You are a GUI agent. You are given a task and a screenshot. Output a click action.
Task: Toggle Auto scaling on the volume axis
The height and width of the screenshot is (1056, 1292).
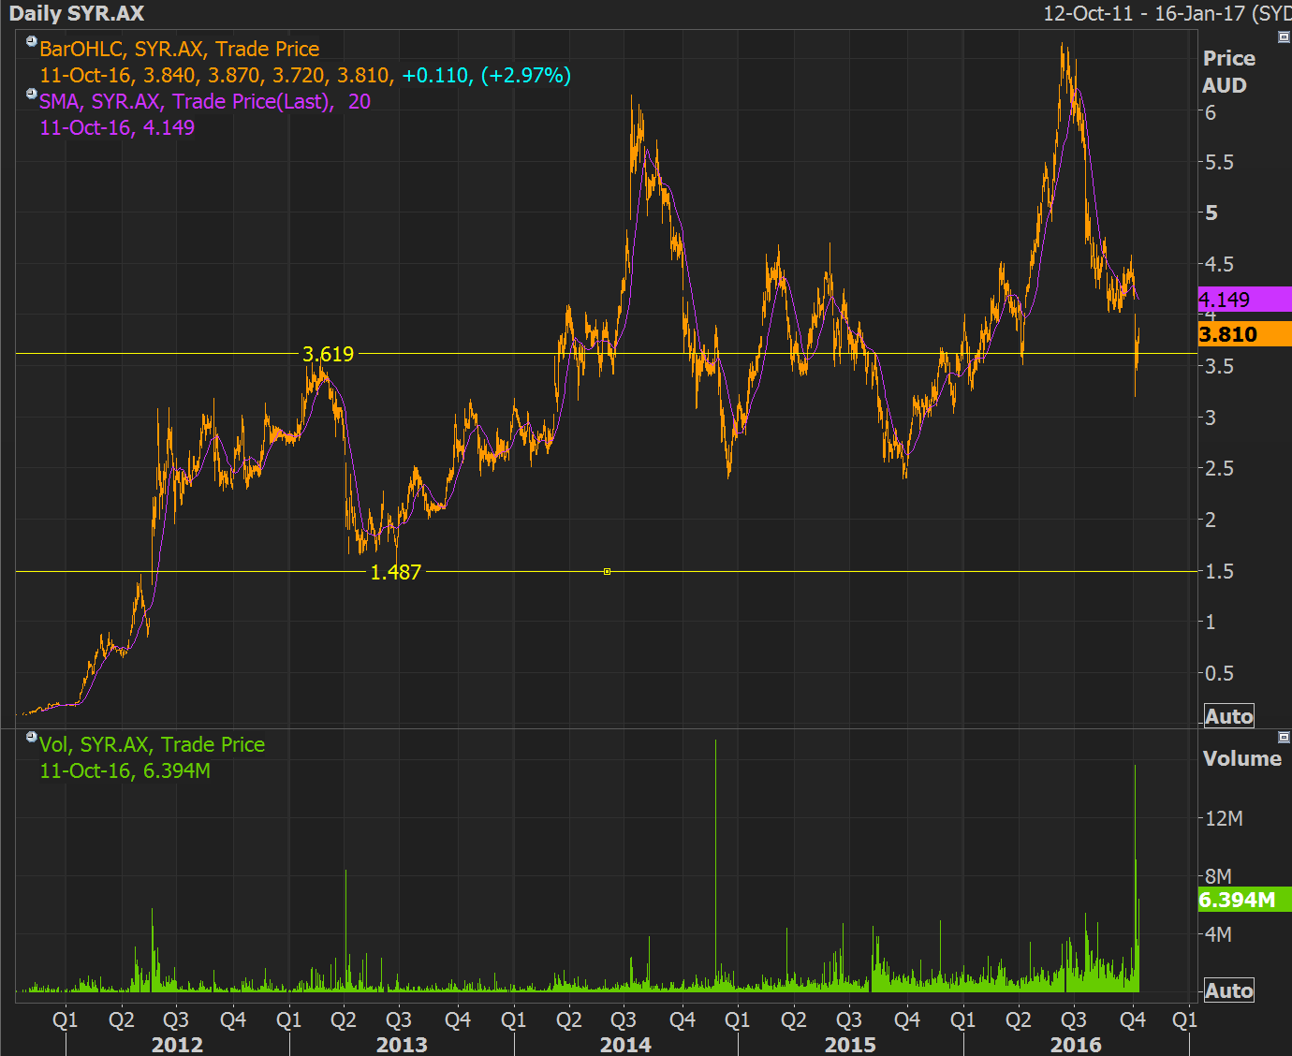1228,990
